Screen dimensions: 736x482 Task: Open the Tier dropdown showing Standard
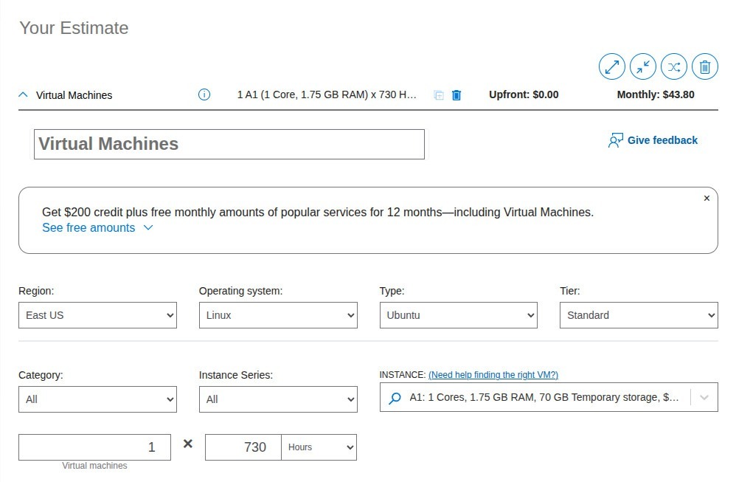coord(638,315)
